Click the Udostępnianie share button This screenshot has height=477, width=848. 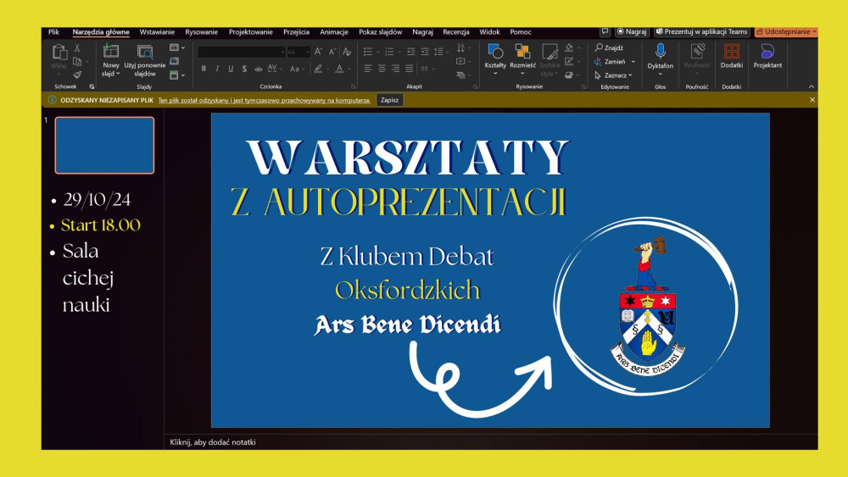(x=786, y=32)
